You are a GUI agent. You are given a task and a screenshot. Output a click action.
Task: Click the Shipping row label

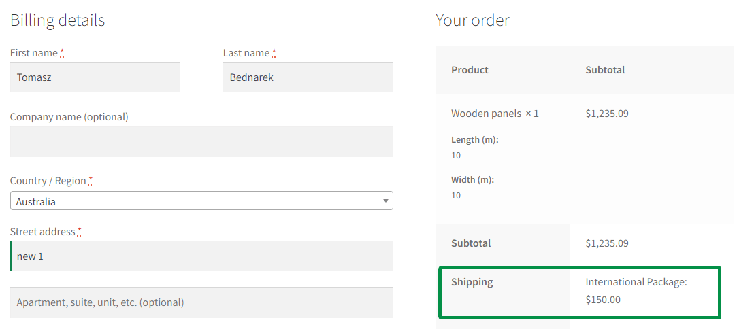point(472,282)
